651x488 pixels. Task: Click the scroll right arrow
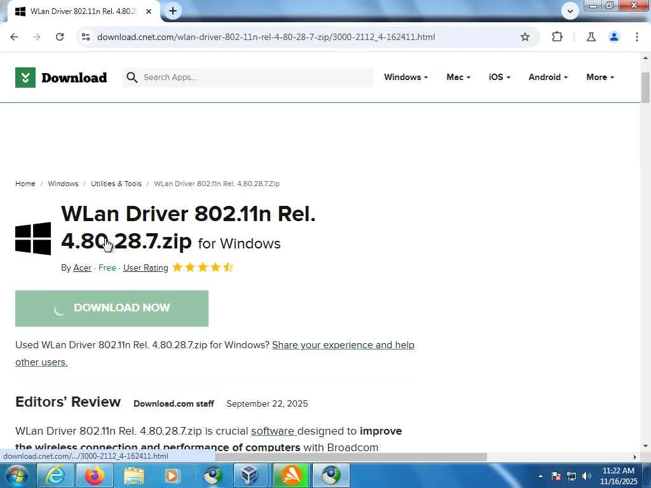point(635,457)
